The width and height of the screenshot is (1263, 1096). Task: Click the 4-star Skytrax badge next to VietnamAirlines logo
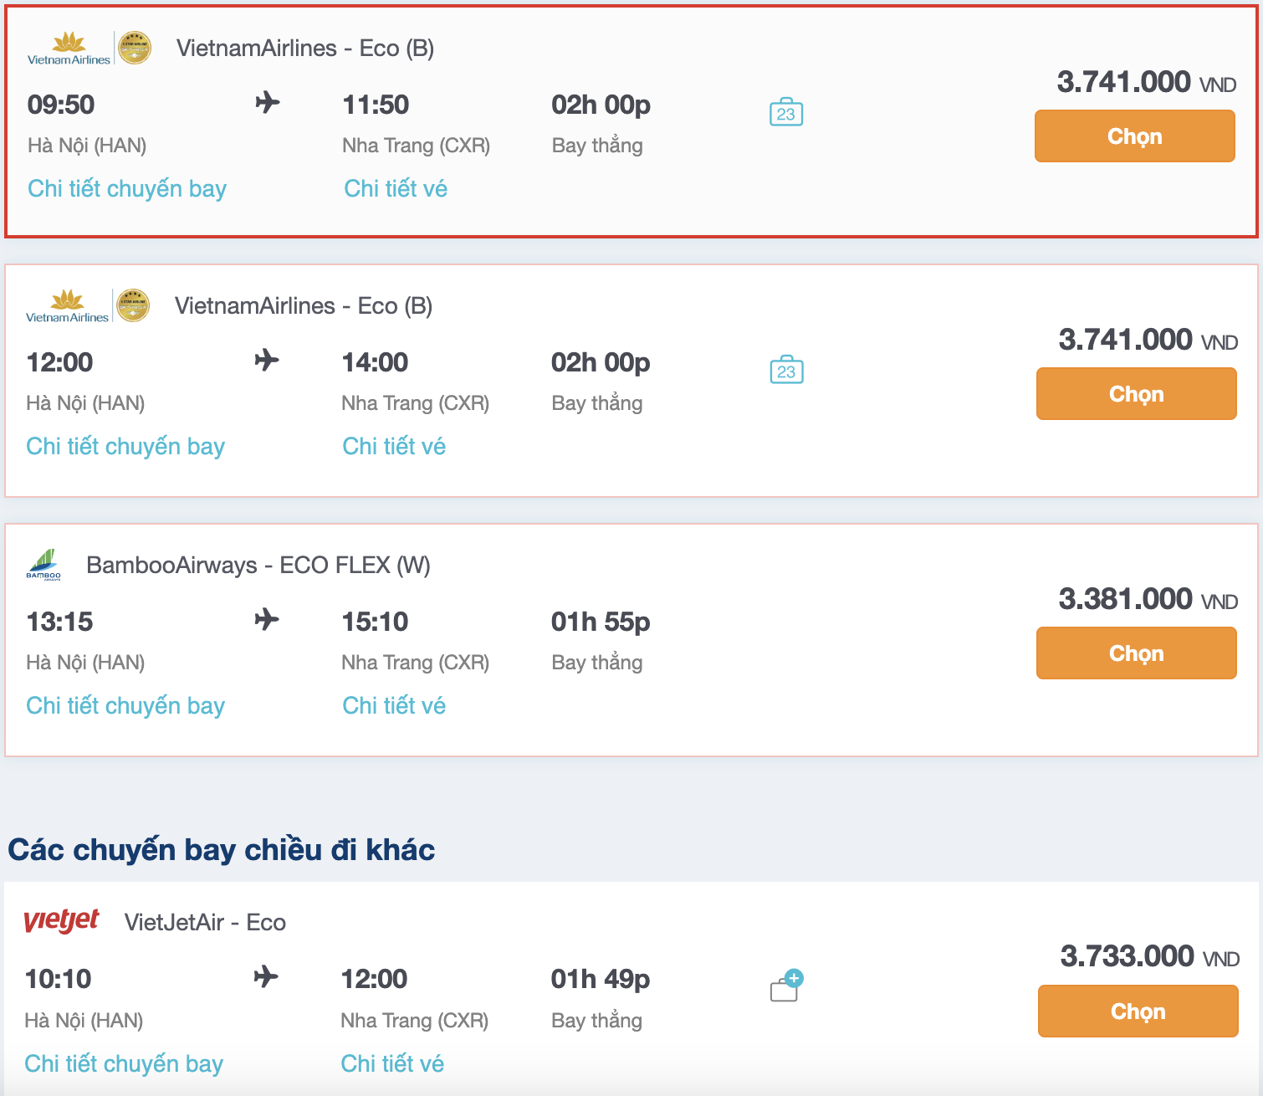tap(134, 48)
